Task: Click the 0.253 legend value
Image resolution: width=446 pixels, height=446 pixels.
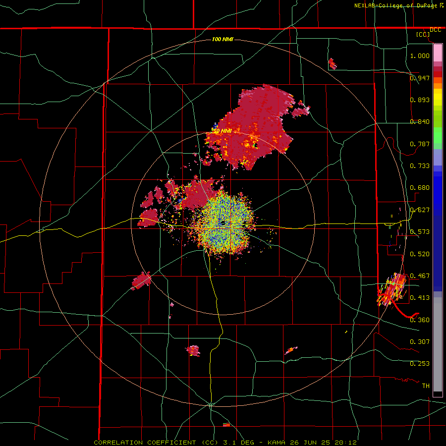Action: click(x=420, y=364)
